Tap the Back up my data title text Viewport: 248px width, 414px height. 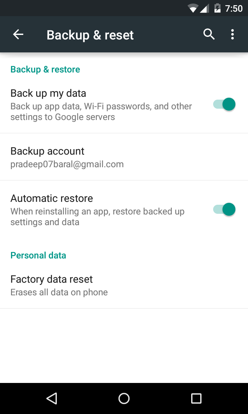[48, 93]
